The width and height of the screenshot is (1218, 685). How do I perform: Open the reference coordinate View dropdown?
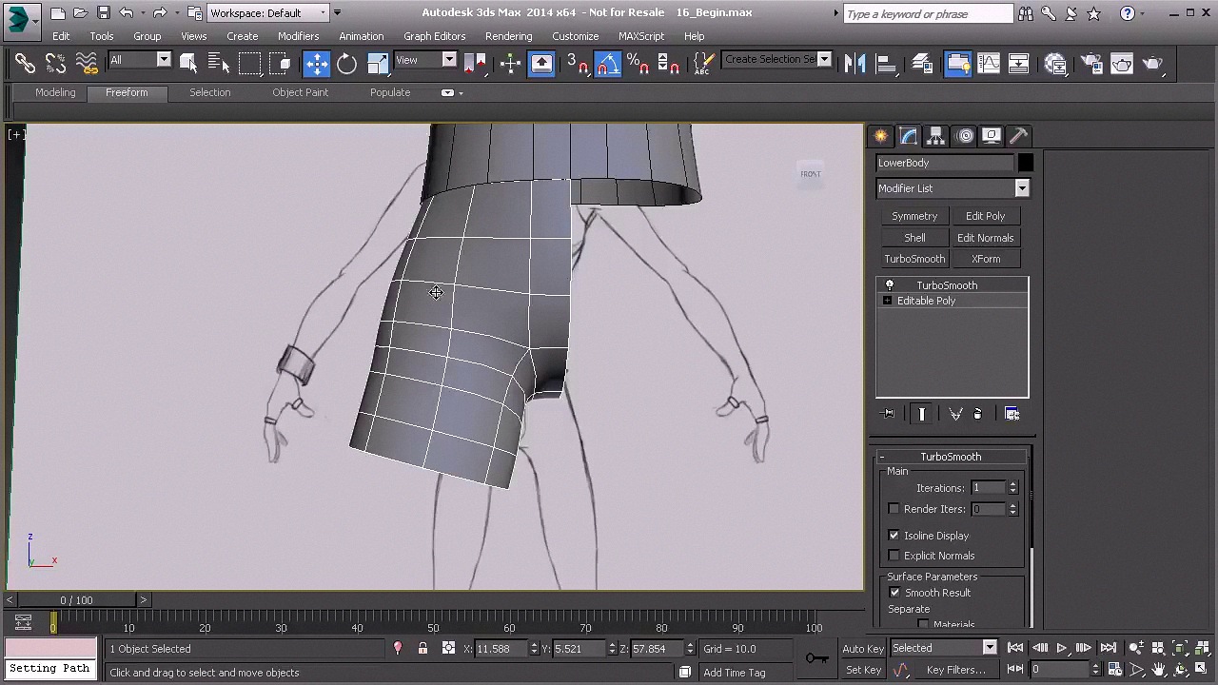click(449, 60)
